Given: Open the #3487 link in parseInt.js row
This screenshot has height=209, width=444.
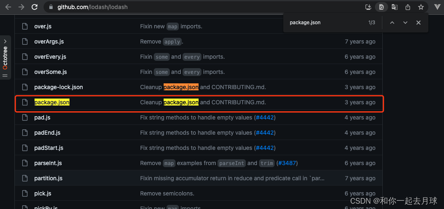Looking at the screenshot, I should pos(287,163).
